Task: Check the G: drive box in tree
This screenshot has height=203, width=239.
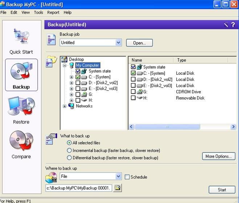Action: (78, 94)
